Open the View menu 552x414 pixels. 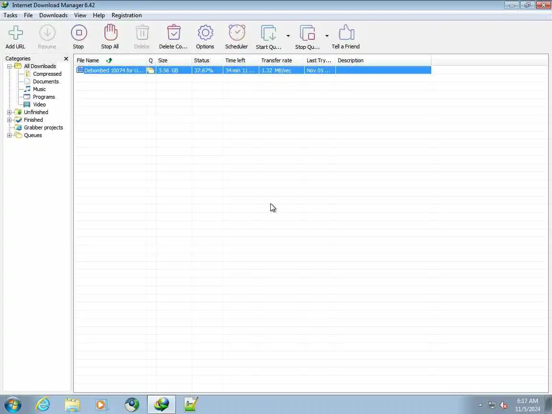[80, 15]
